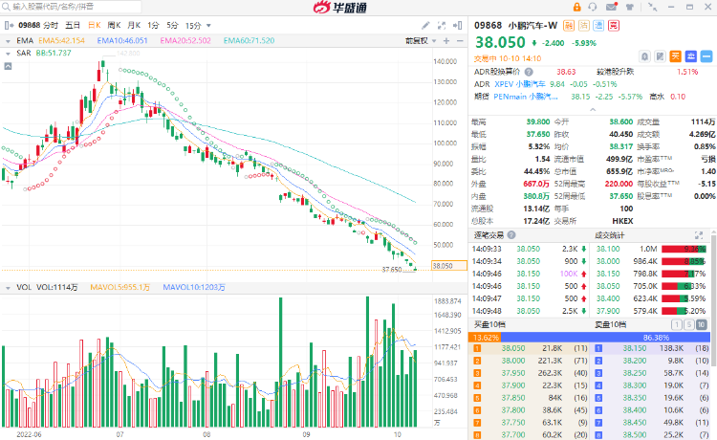717x440 pixels.
Task: Click the search magnifier icon
Action: (x=6, y=7)
